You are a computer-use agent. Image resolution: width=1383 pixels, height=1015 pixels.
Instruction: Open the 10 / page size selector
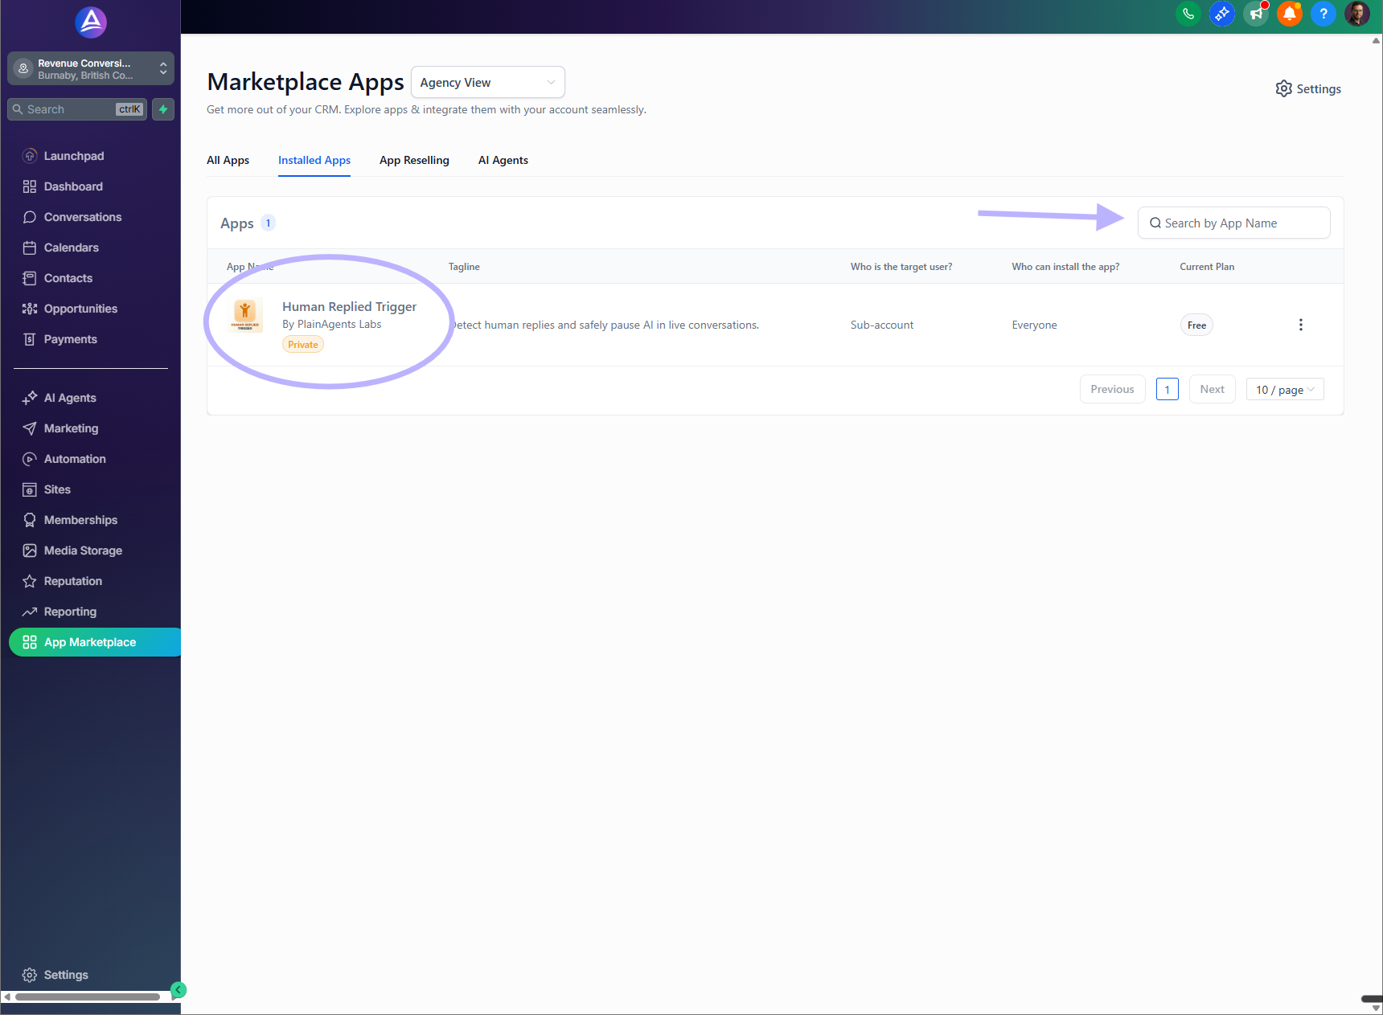pyautogui.click(x=1284, y=389)
